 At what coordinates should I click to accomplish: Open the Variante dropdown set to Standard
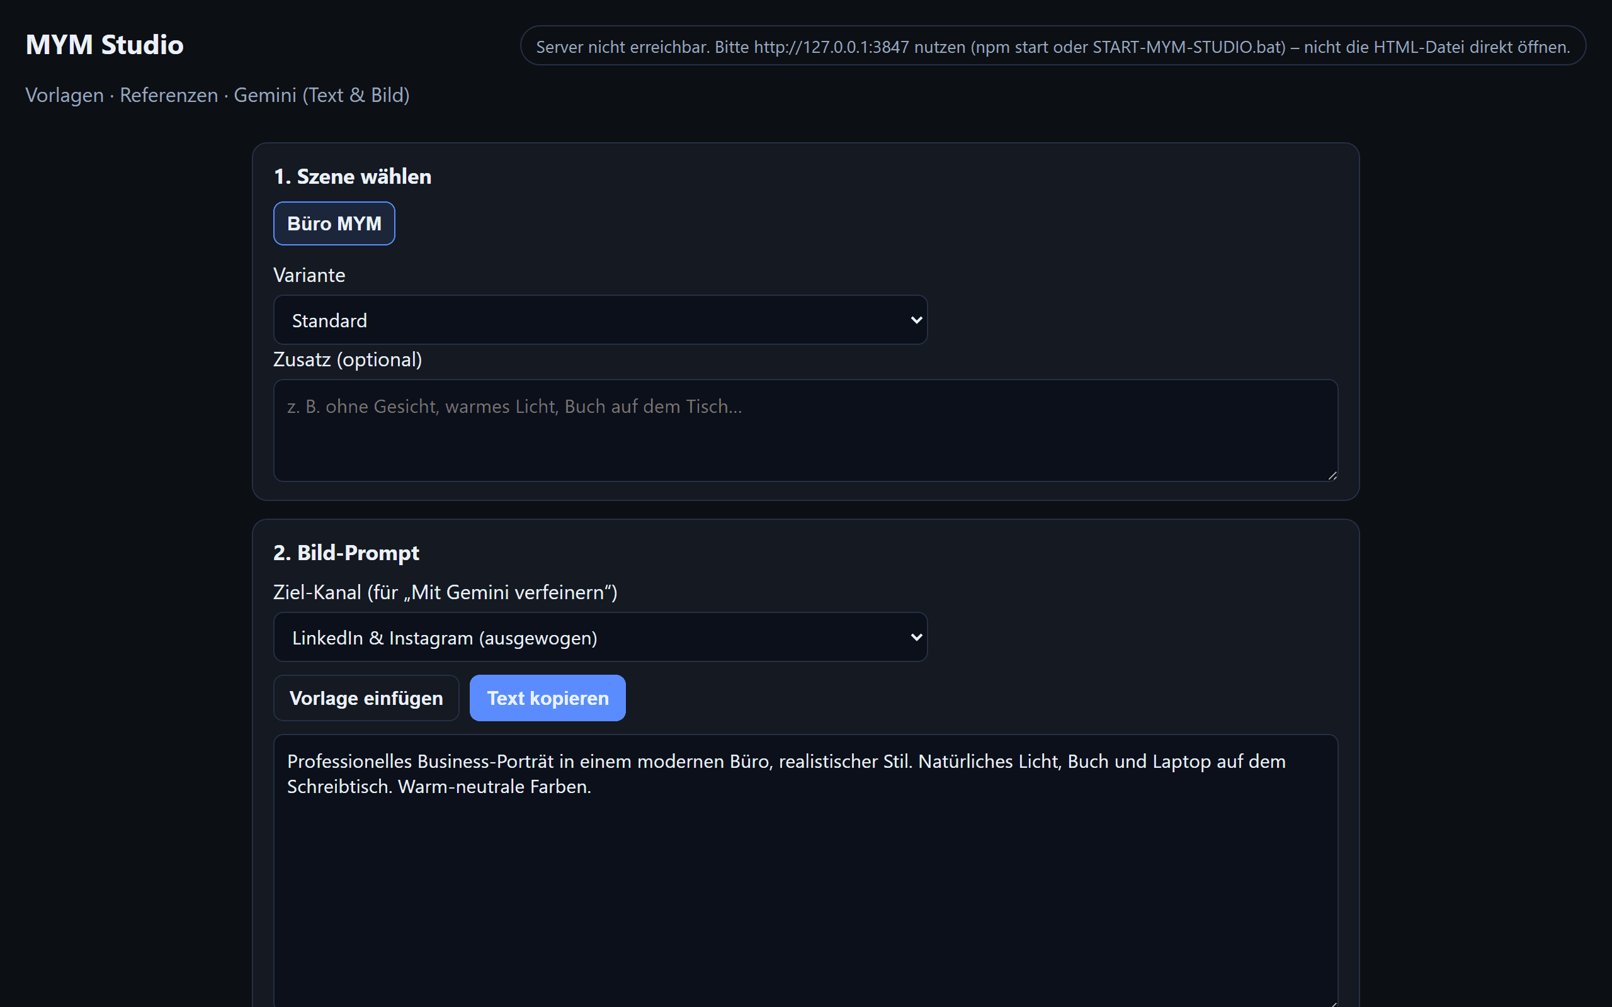coord(600,320)
